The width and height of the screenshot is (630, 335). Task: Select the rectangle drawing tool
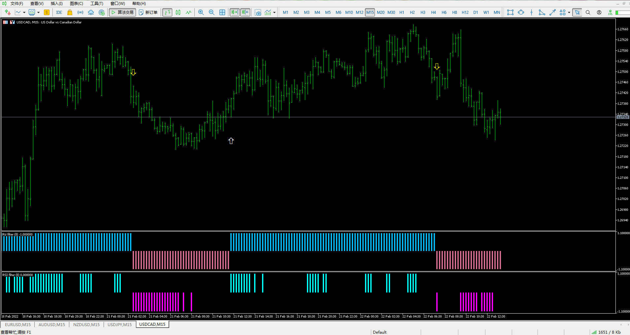(x=510, y=13)
